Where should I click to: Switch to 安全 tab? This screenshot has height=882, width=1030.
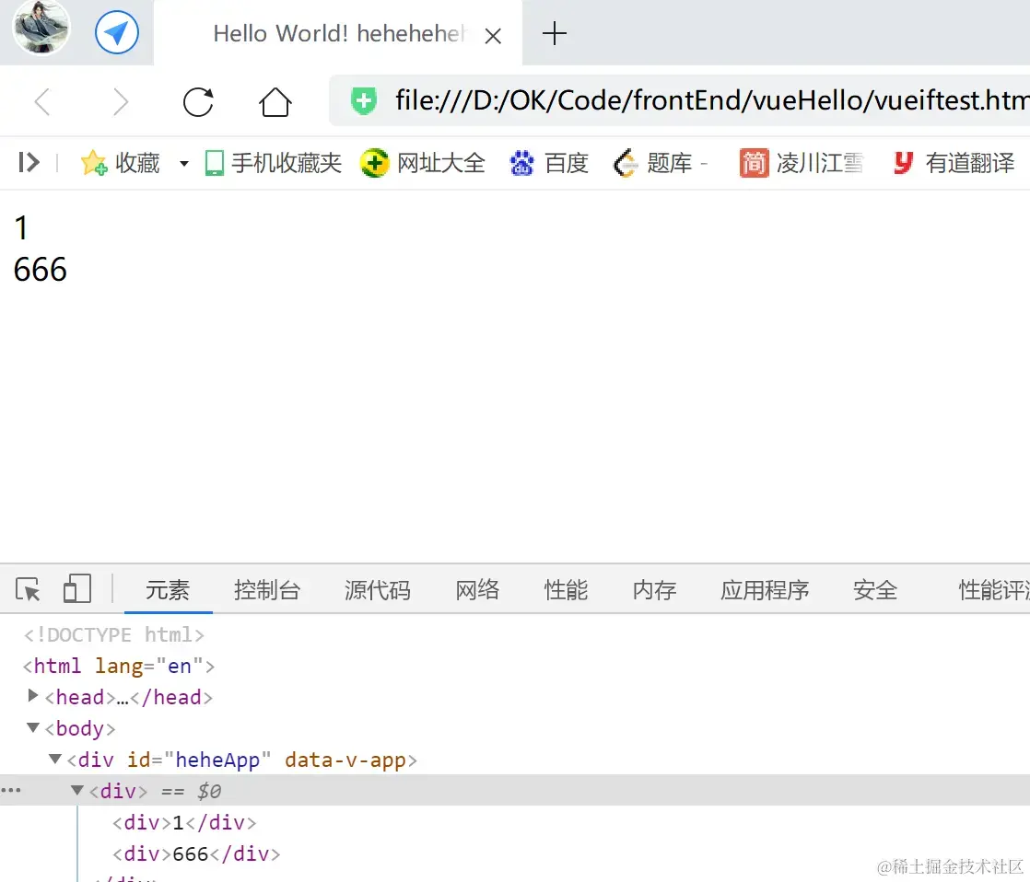pyautogui.click(x=875, y=590)
